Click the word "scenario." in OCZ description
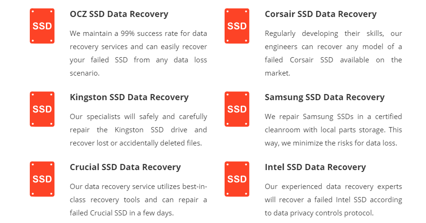Viewport: 426px width, 223px height. click(85, 73)
